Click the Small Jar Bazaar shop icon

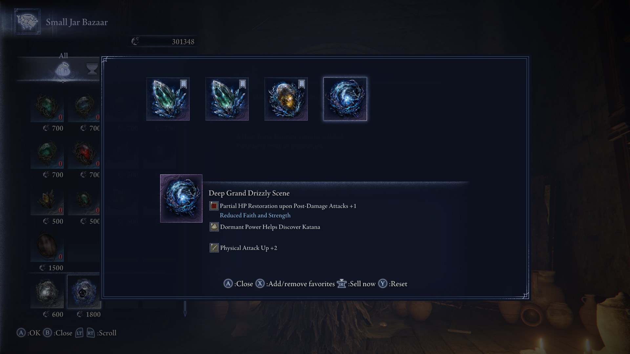tap(27, 22)
